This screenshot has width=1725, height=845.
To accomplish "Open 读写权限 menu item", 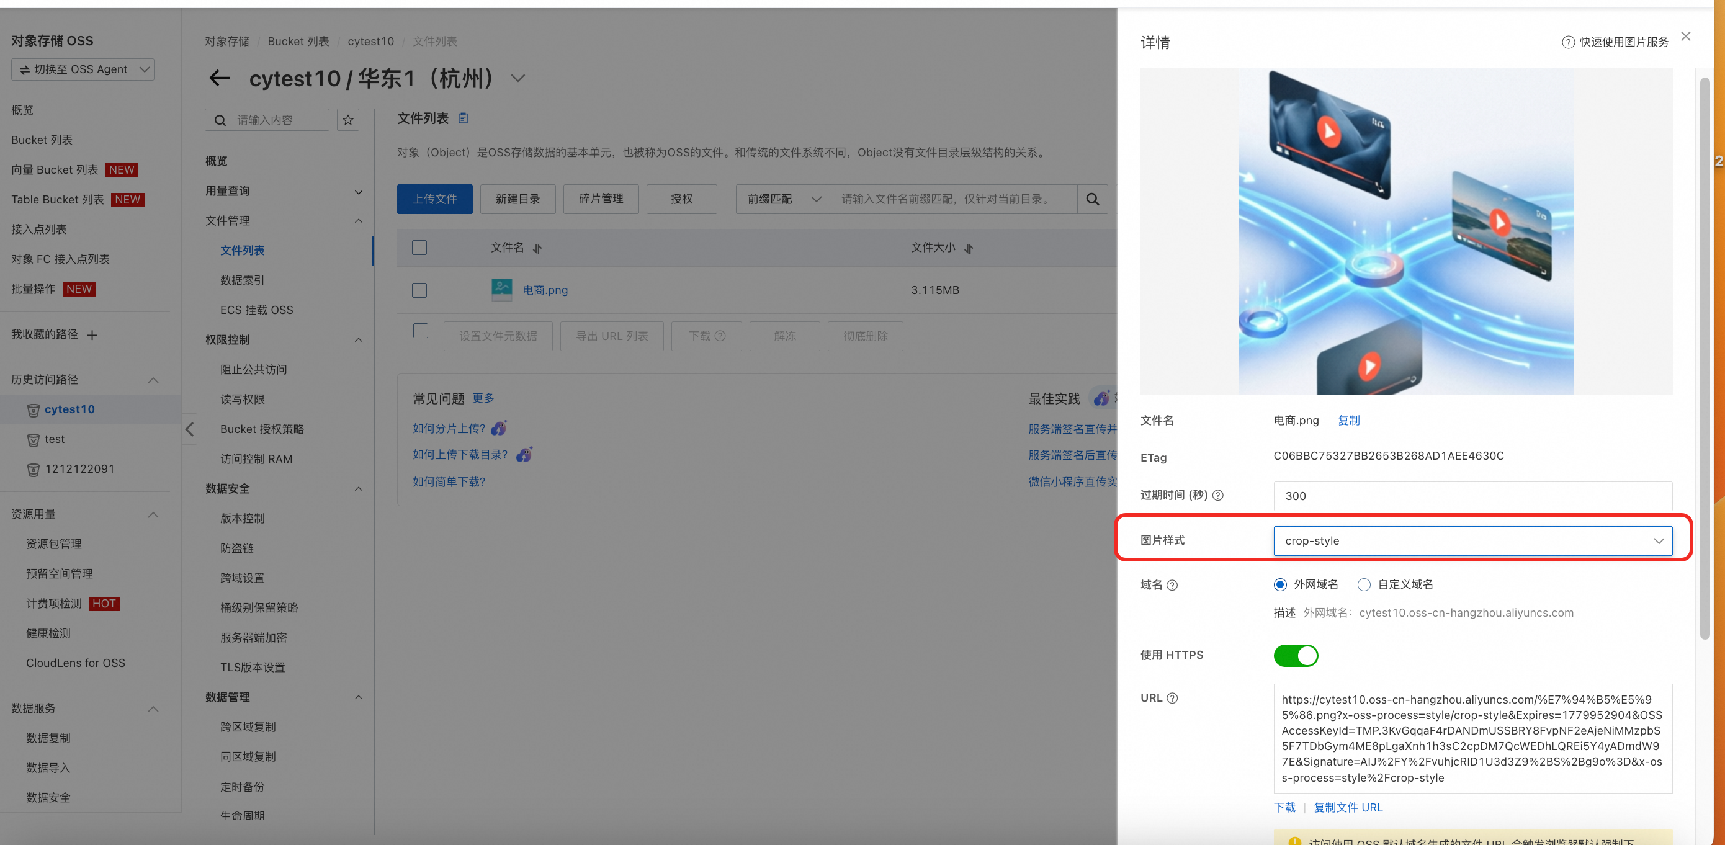I will [x=243, y=400].
